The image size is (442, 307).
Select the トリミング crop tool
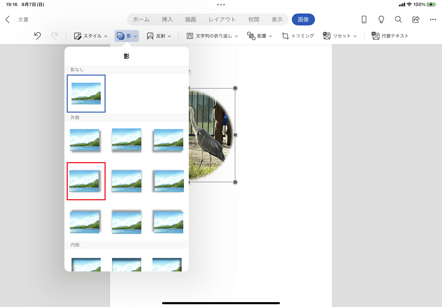click(298, 36)
